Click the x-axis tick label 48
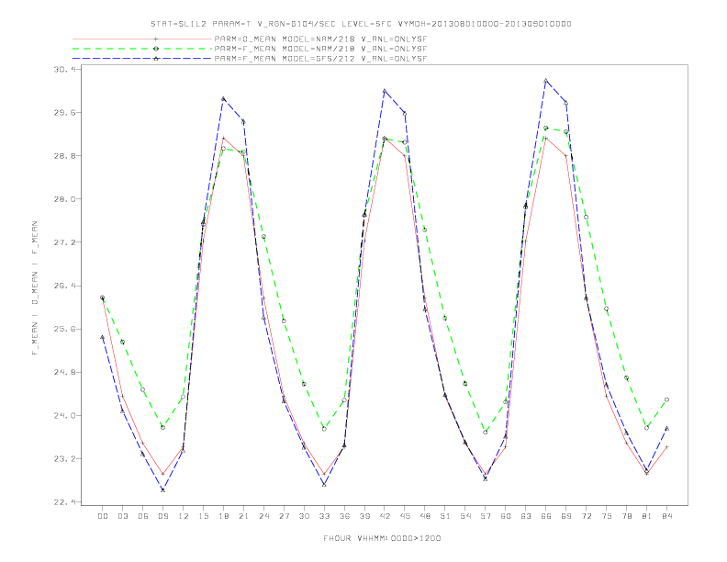Image resolution: width=727 pixels, height=562 pixels. tap(425, 516)
